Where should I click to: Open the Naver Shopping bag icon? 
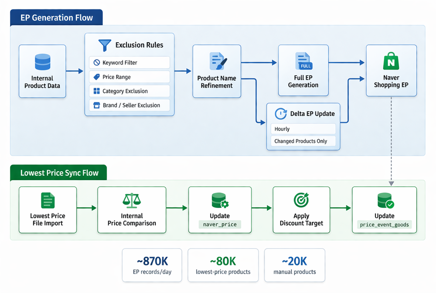[391, 61]
